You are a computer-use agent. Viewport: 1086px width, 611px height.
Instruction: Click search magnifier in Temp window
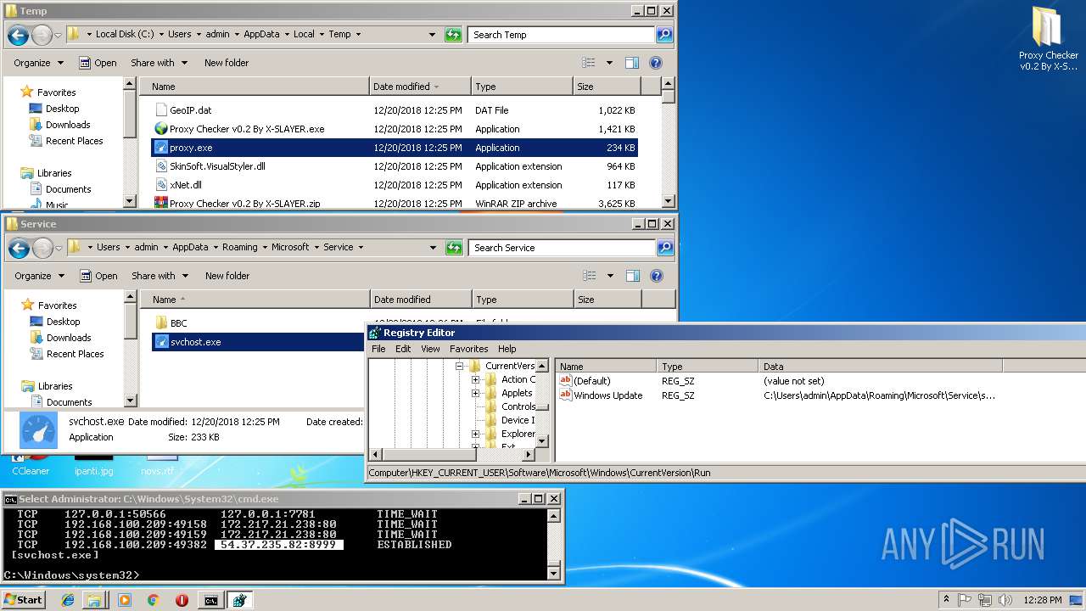tap(664, 35)
